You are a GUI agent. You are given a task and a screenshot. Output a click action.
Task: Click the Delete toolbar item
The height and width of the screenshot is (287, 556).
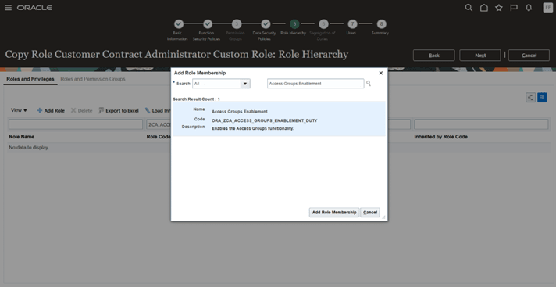81,111
